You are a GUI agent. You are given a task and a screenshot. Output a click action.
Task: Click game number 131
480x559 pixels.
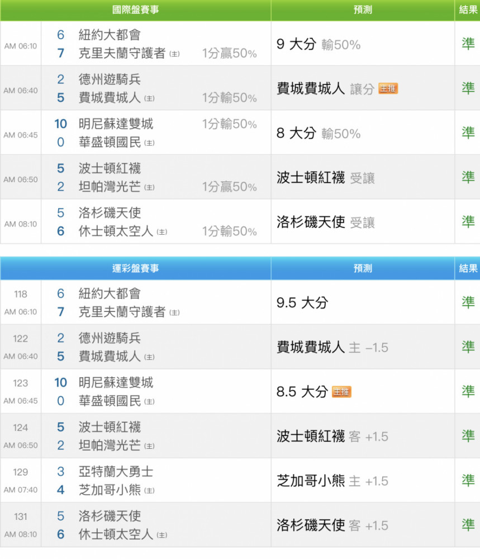21,517
